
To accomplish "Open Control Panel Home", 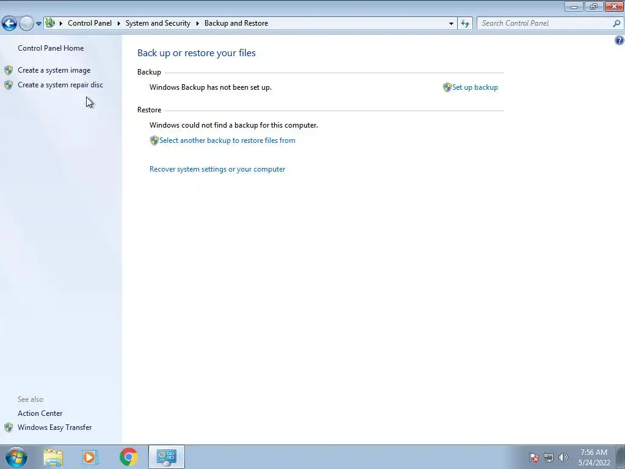I will point(51,48).
